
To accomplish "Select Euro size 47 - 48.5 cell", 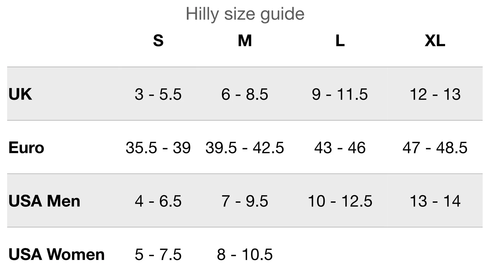I will point(435,148).
